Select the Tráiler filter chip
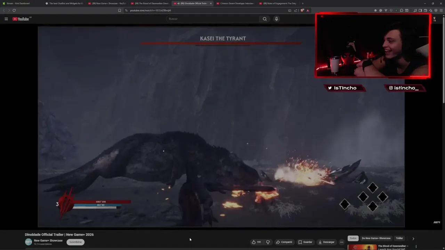This screenshot has height=250, width=445. tap(399, 238)
